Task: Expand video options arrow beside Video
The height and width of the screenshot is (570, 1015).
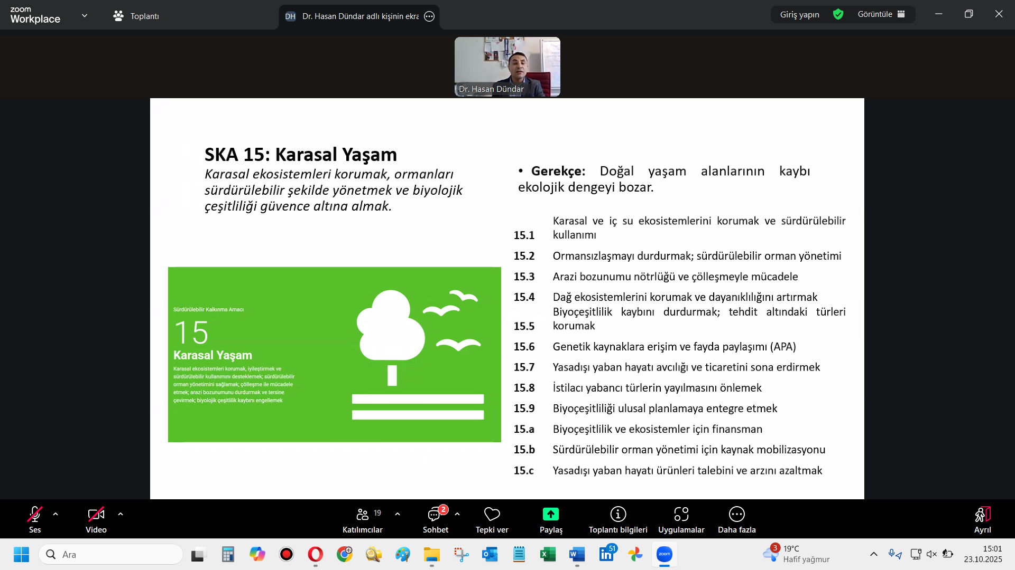Action: pos(121,514)
